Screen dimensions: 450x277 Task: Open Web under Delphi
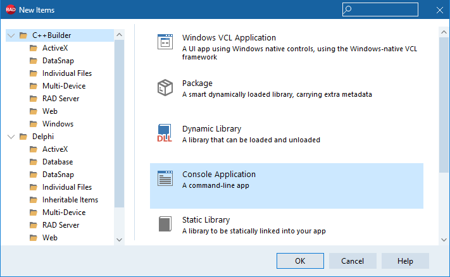click(x=50, y=237)
